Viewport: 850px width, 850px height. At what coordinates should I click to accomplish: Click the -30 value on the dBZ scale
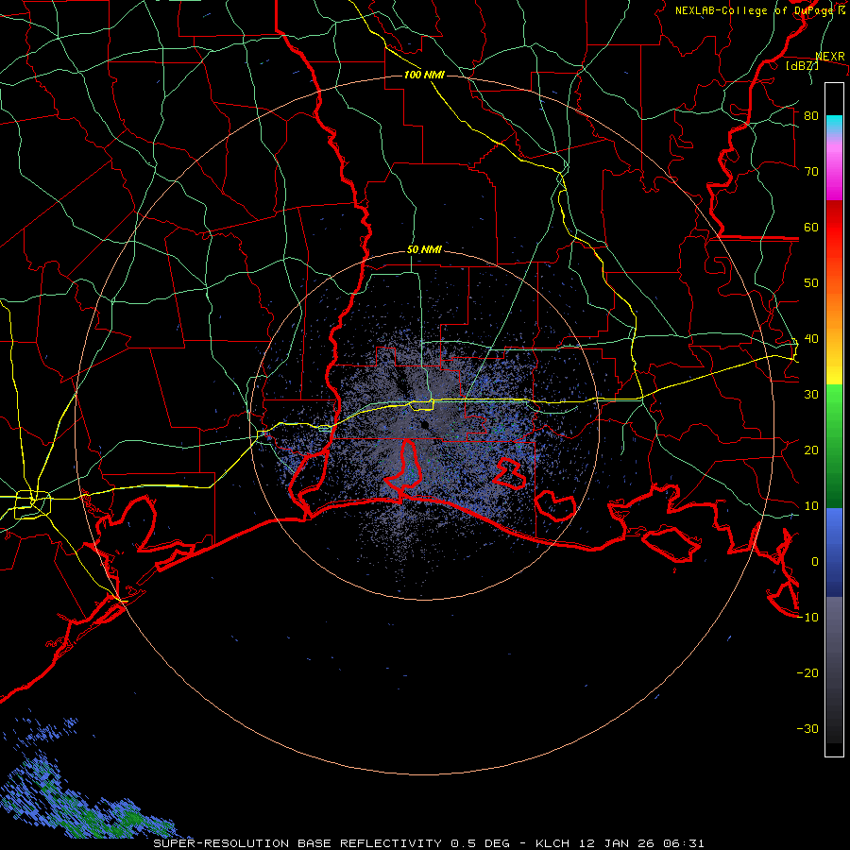[807, 729]
